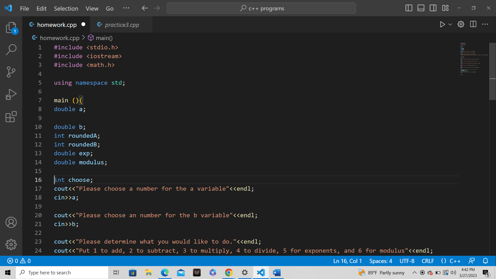Viewport: 496px width, 279px height.
Task: Change indentation via Spaces: 4
Action: 381,261
